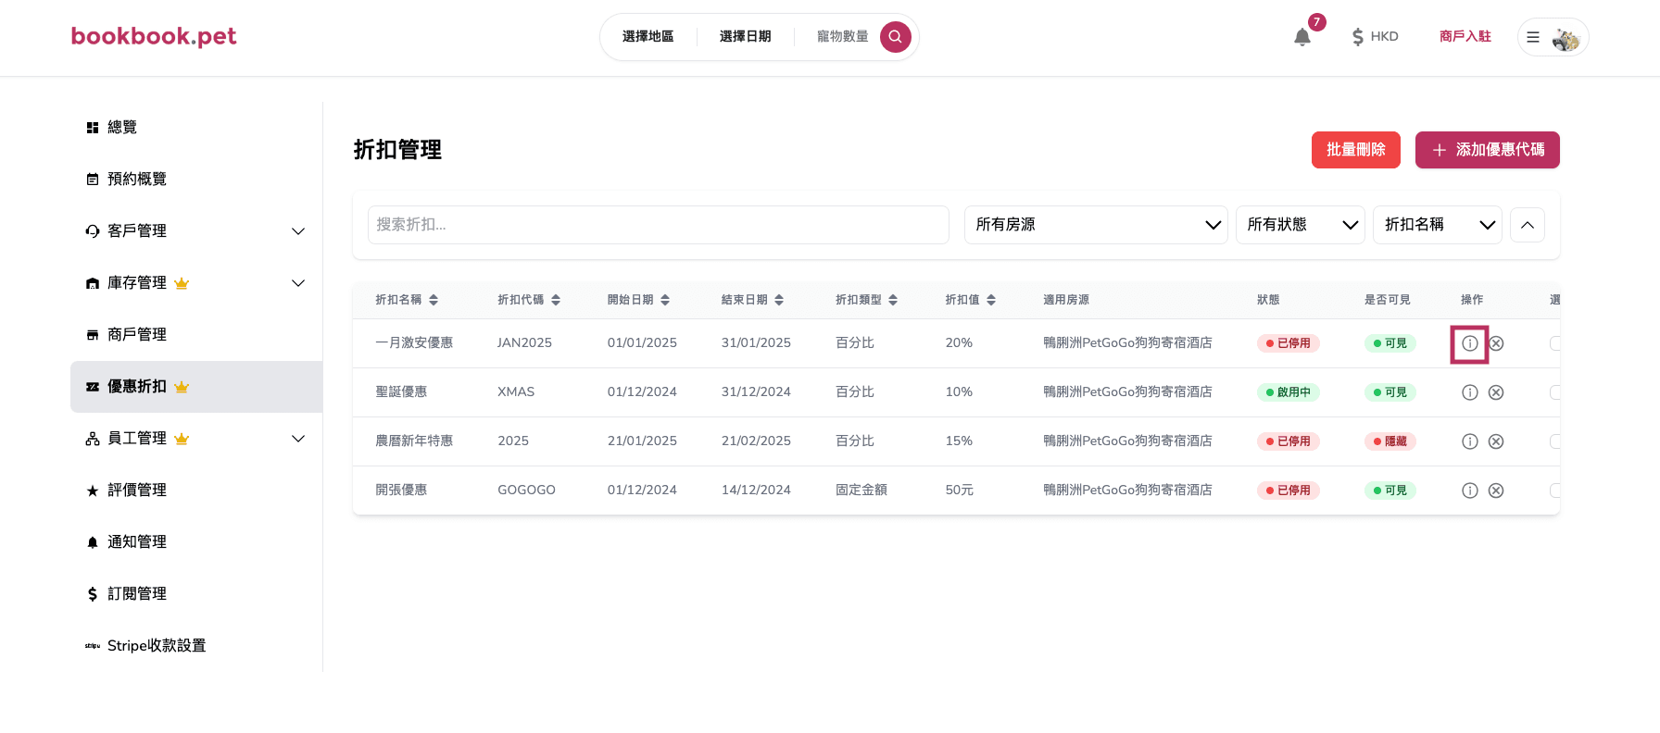Viewport: 1660px width, 733px height.
Task: Sort by 折扣值 column arrows
Action: [x=991, y=300]
